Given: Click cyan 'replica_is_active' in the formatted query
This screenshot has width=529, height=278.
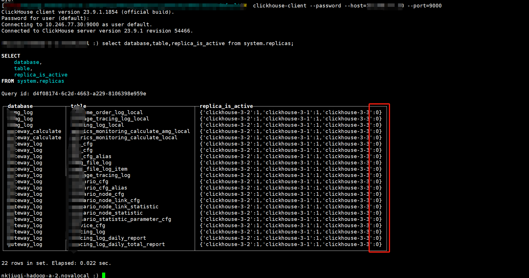Looking at the screenshot, I should coord(41,75).
